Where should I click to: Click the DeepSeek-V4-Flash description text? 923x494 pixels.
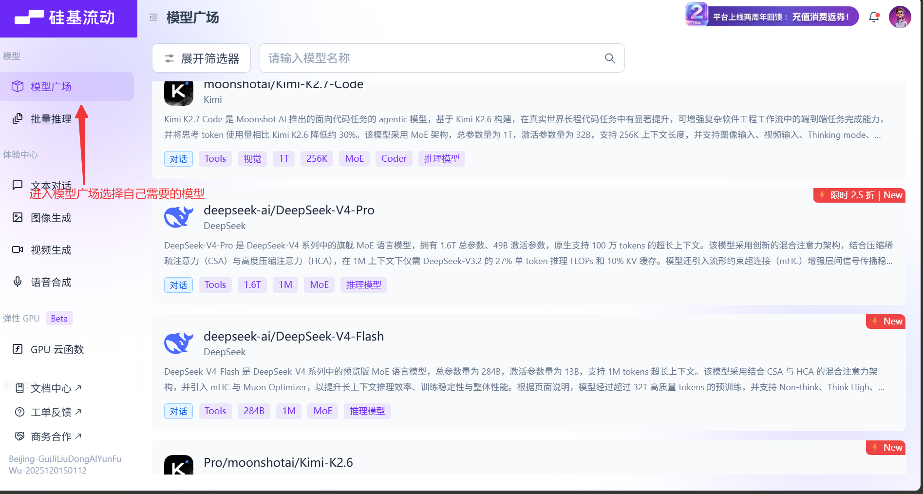(x=525, y=380)
